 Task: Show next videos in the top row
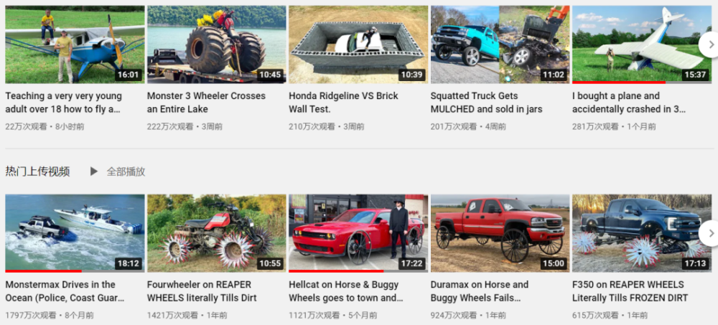pos(709,44)
